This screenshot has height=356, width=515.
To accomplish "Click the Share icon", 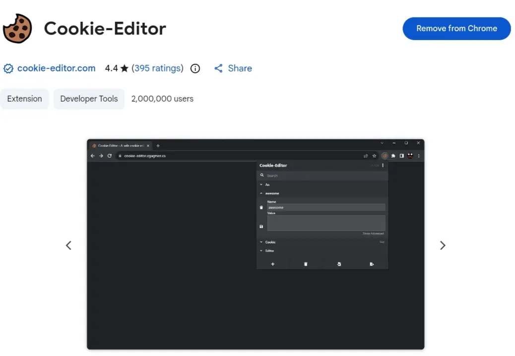I will click(218, 68).
